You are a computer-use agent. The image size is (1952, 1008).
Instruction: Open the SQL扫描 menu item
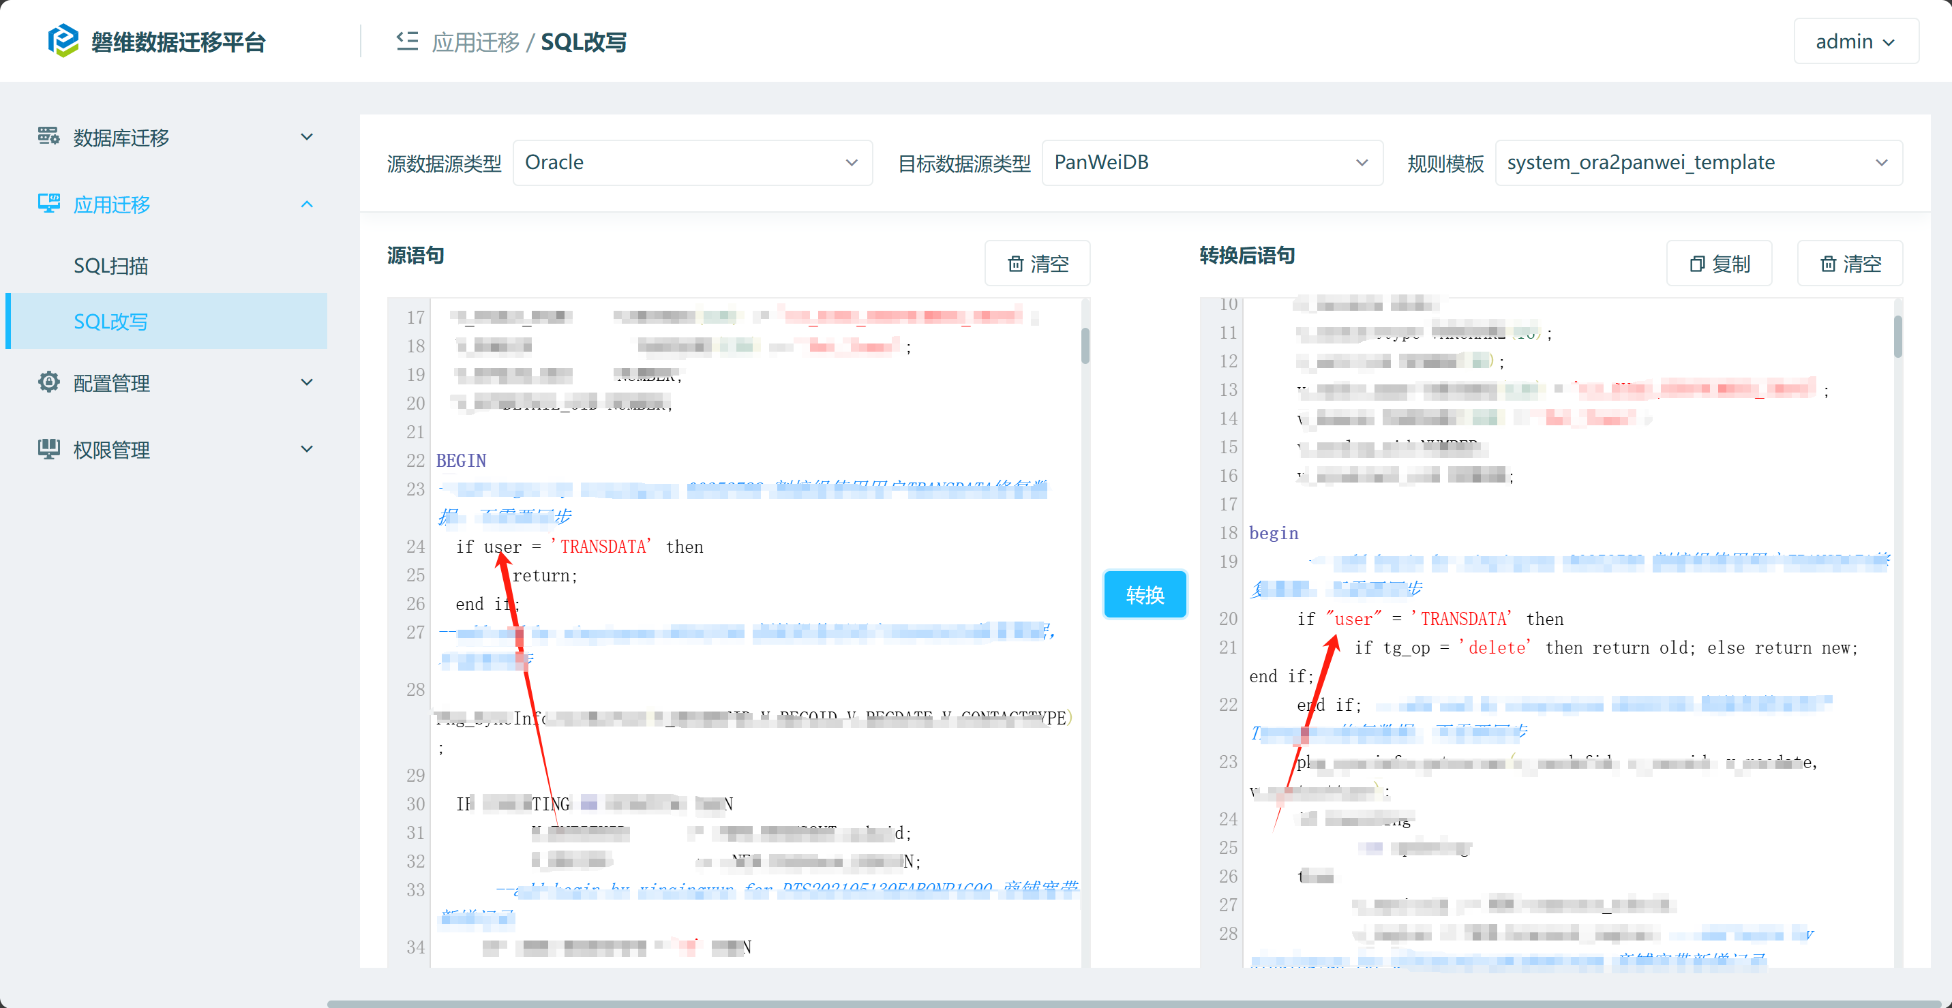[x=110, y=266]
